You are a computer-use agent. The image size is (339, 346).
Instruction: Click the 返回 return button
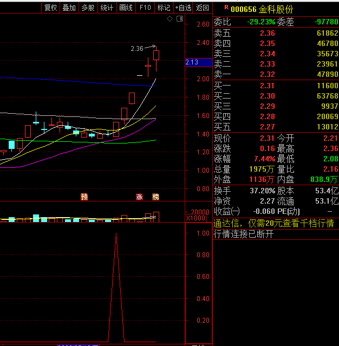coord(202,8)
